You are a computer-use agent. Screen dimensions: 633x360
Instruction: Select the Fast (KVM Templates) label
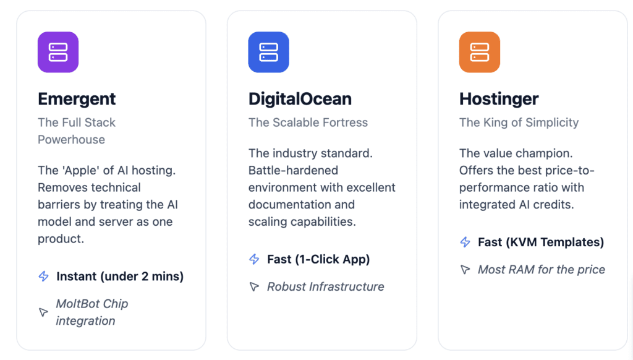[x=540, y=242]
